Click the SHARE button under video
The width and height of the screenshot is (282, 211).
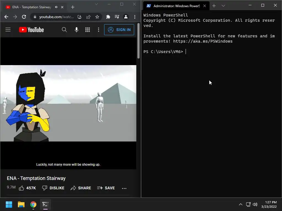point(81,188)
